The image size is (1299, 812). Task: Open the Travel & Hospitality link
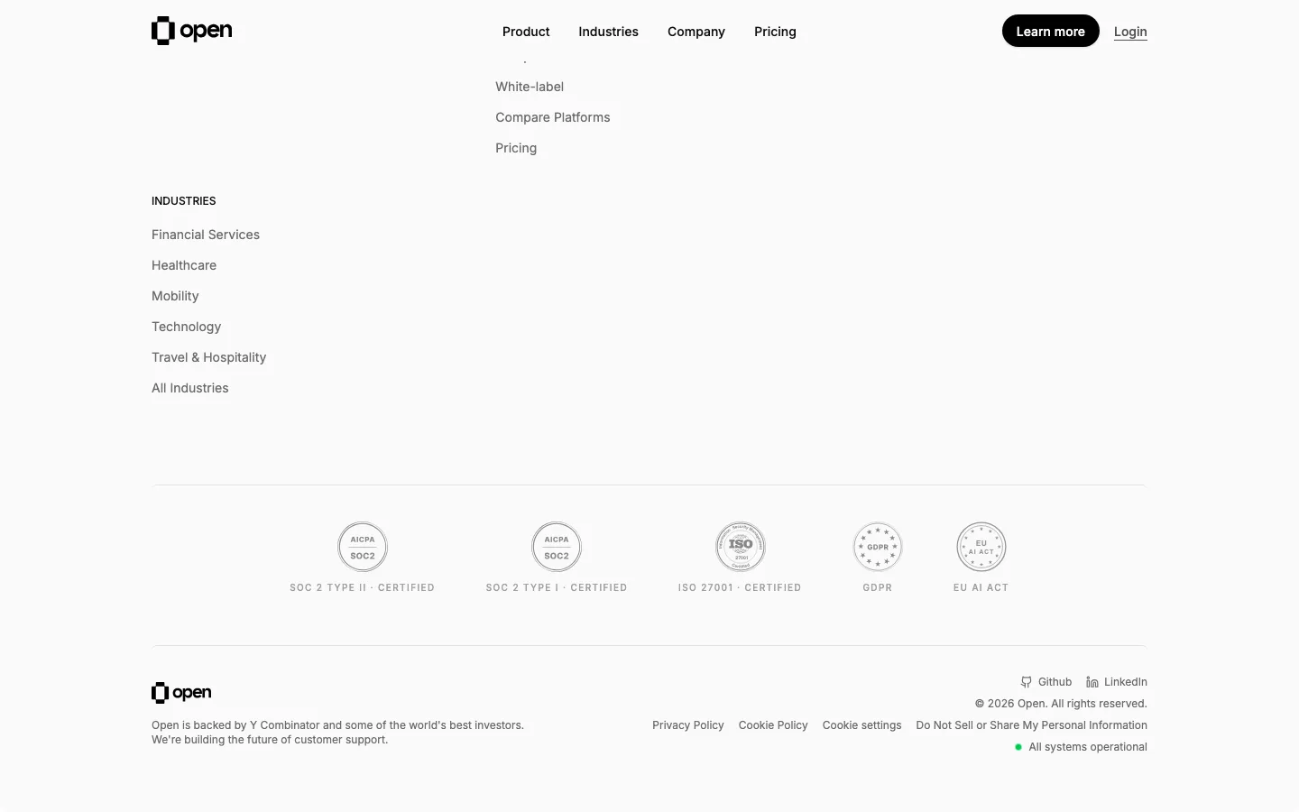(209, 357)
